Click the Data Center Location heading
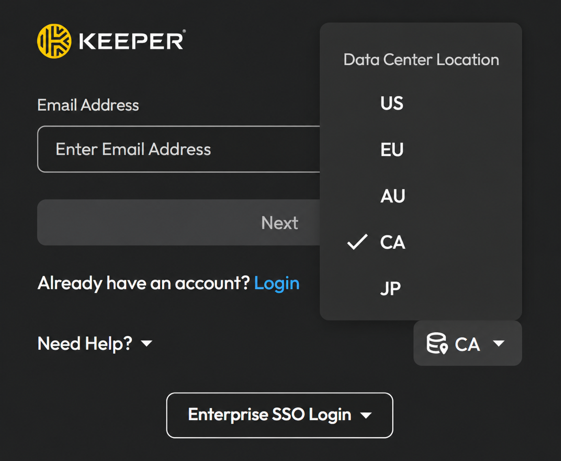 [x=422, y=60]
